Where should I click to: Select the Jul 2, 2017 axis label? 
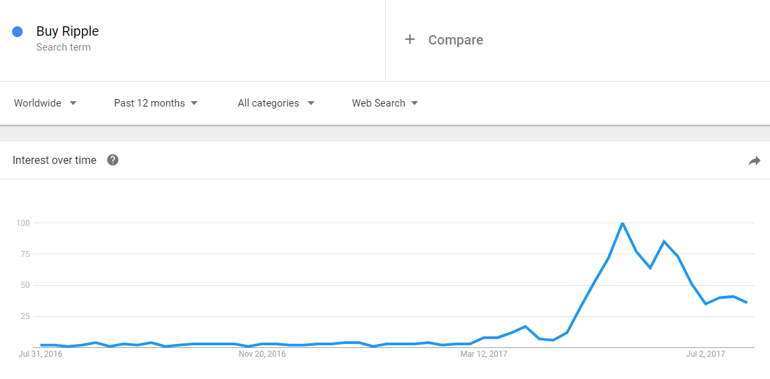click(x=706, y=353)
